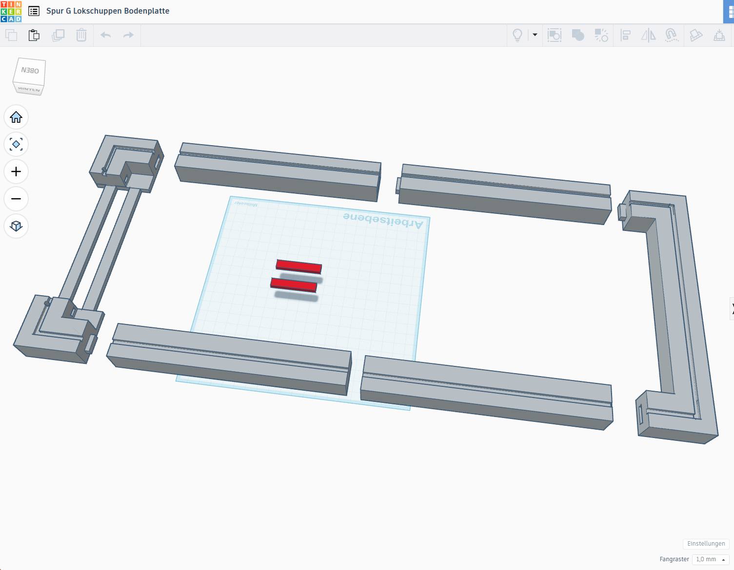
Task: Click the Delete trash can icon
Action: (x=81, y=35)
